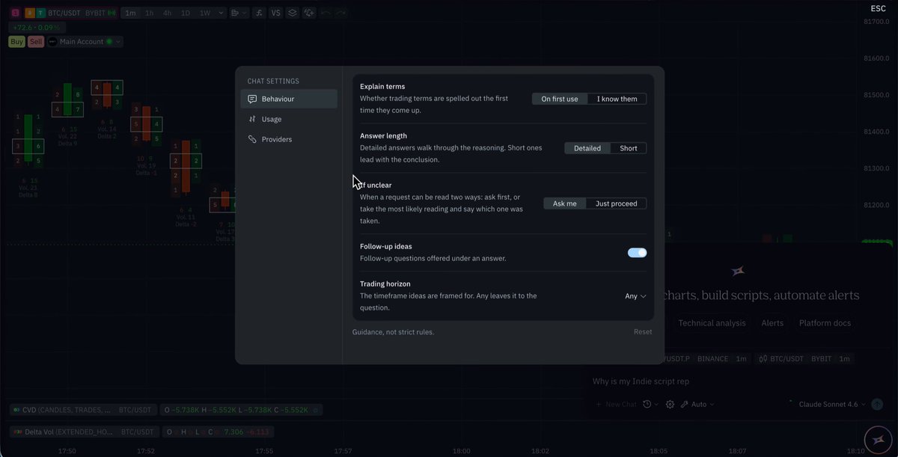
Task: Click the Buy button on the chart
Action: pos(16,42)
